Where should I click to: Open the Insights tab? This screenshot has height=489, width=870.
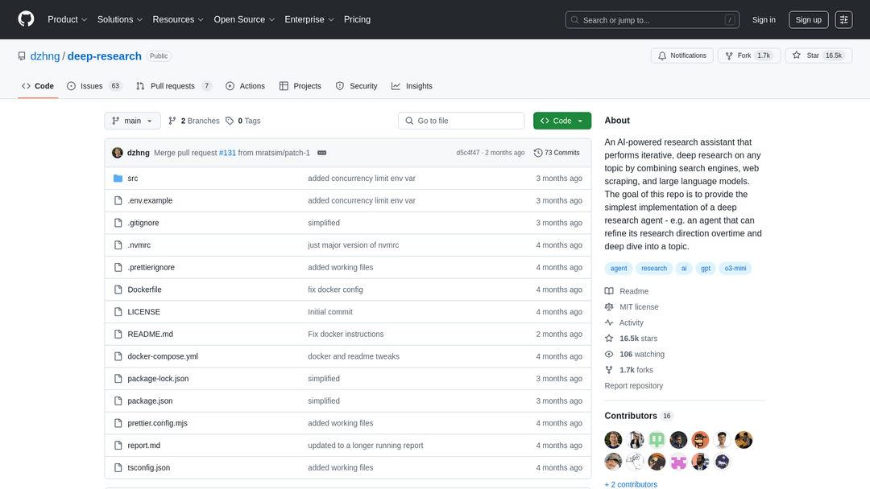pyautogui.click(x=412, y=86)
